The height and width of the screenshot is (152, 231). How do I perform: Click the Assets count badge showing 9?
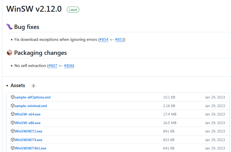click(x=34, y=86)
